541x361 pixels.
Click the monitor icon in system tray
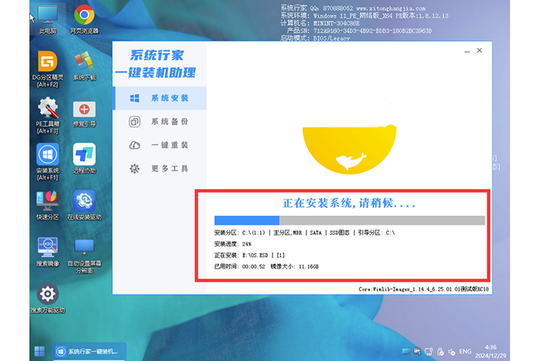(x=429, y=352)
